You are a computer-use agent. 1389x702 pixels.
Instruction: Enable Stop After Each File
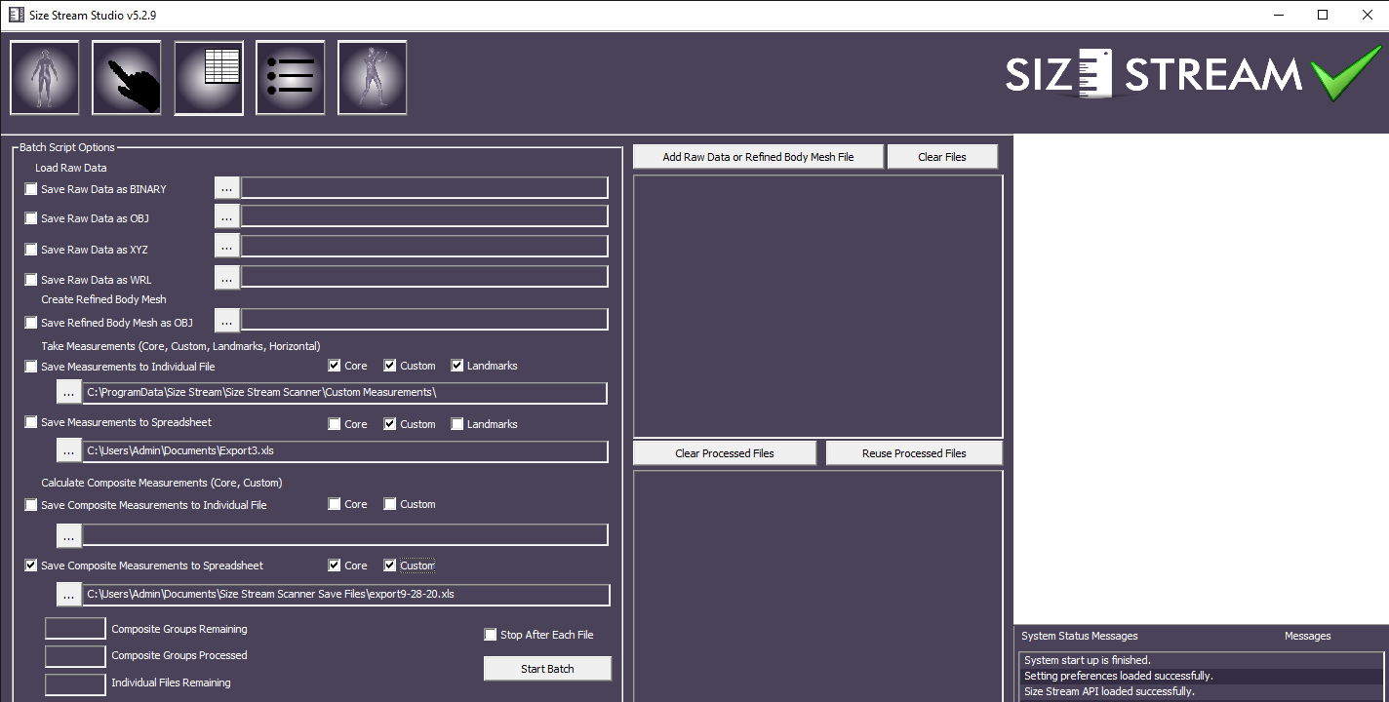(491, 635)
